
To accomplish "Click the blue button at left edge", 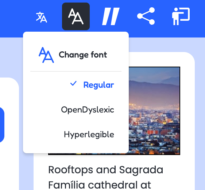I will click(2, 125).
